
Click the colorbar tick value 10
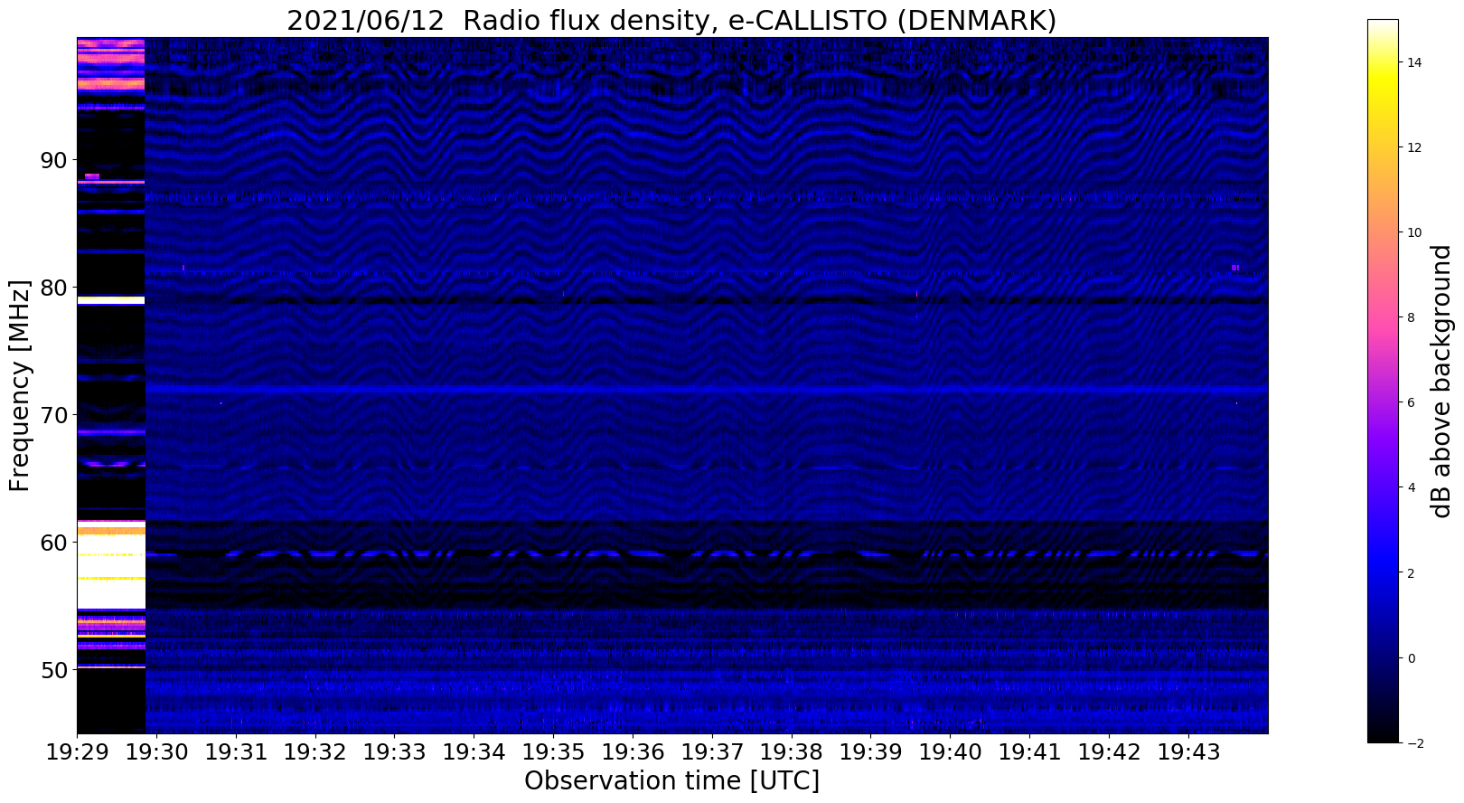[x=1412, y=232]
